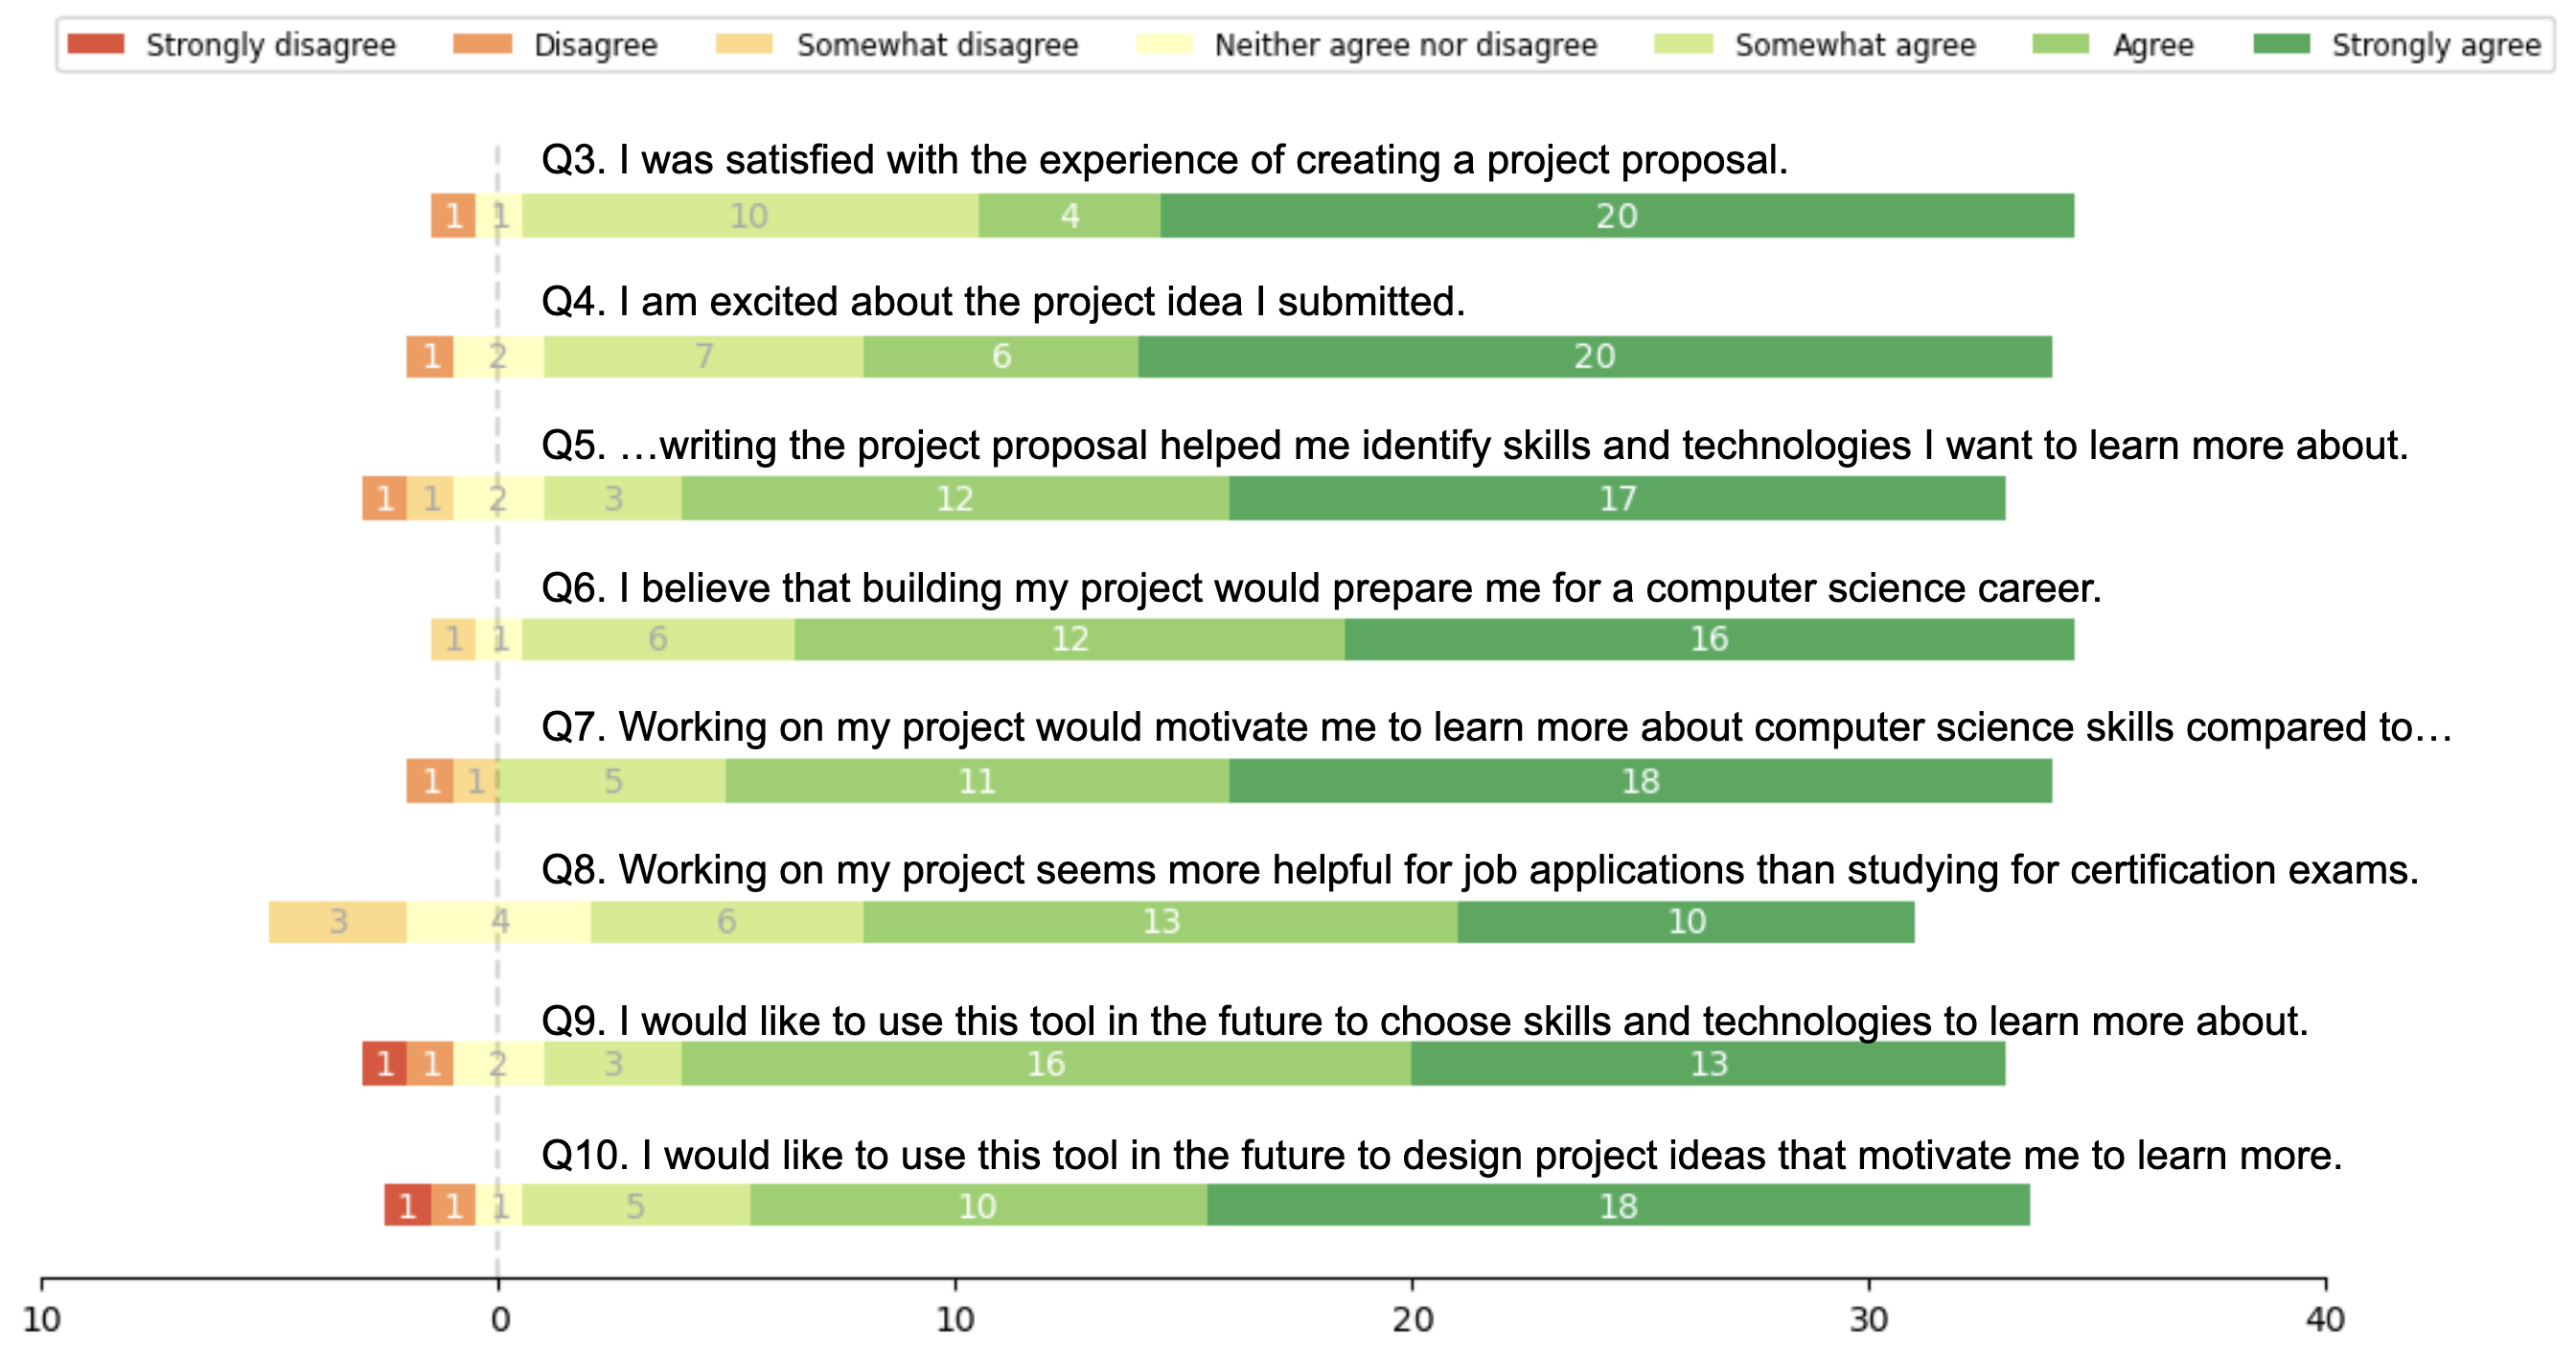Select the Somewhat disagree legend swatch

tap(745, 44)
